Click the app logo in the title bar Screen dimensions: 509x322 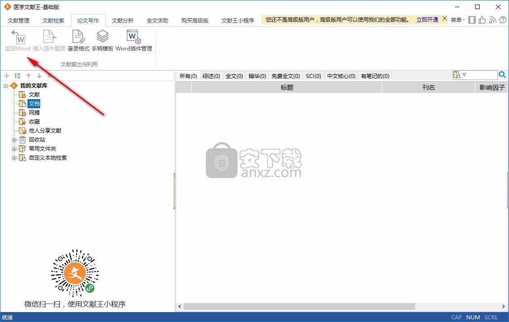coord(7,7)
